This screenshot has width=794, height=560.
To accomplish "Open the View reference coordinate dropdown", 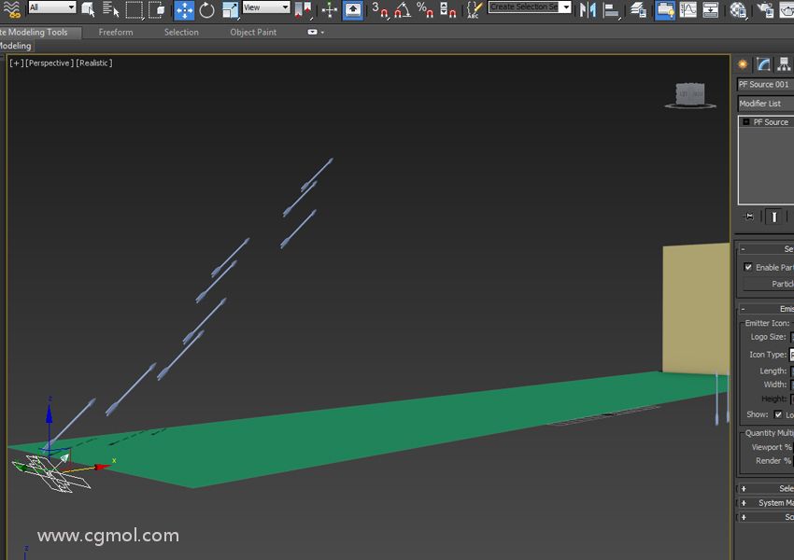I will tap(266, 7).
